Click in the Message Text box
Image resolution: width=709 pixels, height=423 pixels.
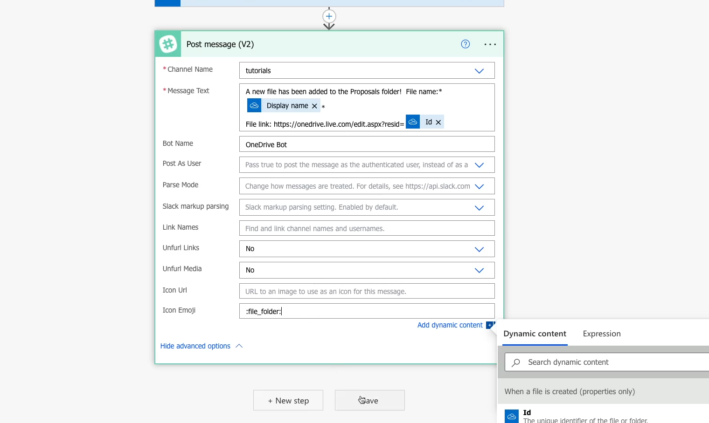[367, 107]
